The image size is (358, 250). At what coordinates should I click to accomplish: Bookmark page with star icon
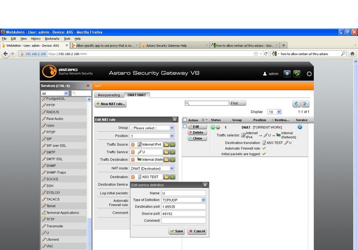tap(256, 54)
